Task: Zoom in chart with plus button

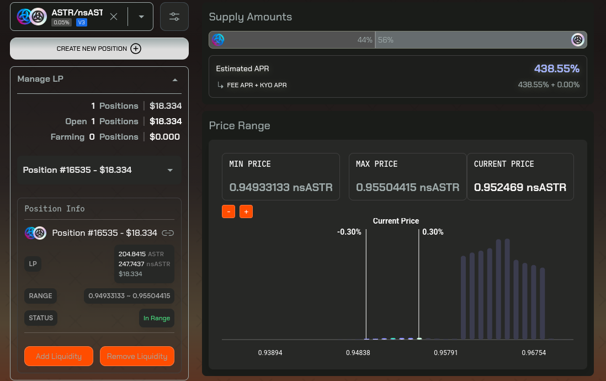Action: (246, 211)
